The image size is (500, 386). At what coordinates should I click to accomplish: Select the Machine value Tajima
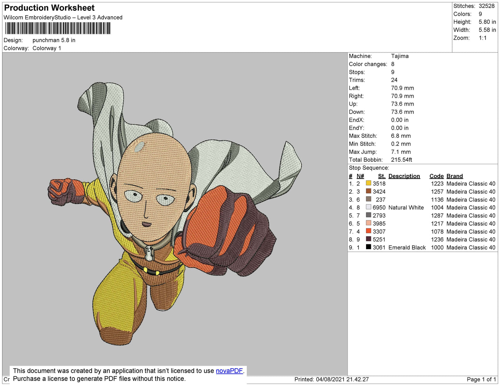pyautogui.click(x=400, y=56)
